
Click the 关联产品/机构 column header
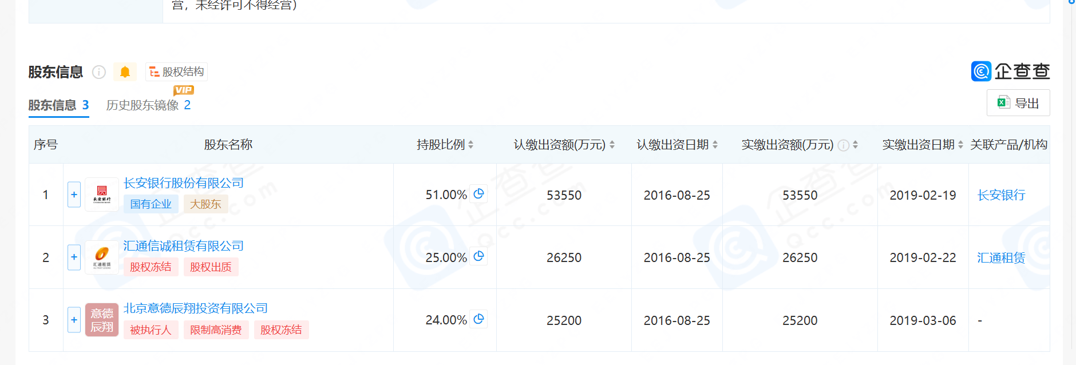coord(1009,145)
